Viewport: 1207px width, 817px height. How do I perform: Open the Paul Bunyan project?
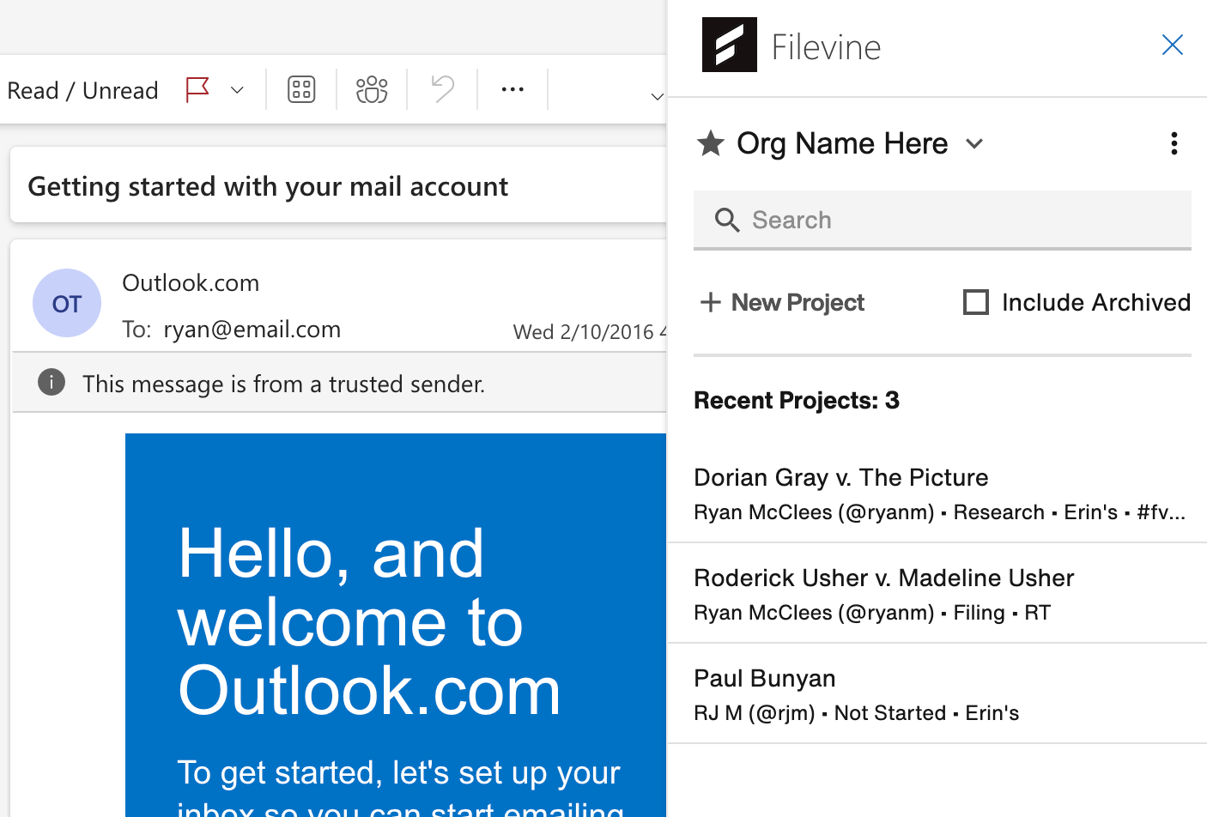click(937, 694)
